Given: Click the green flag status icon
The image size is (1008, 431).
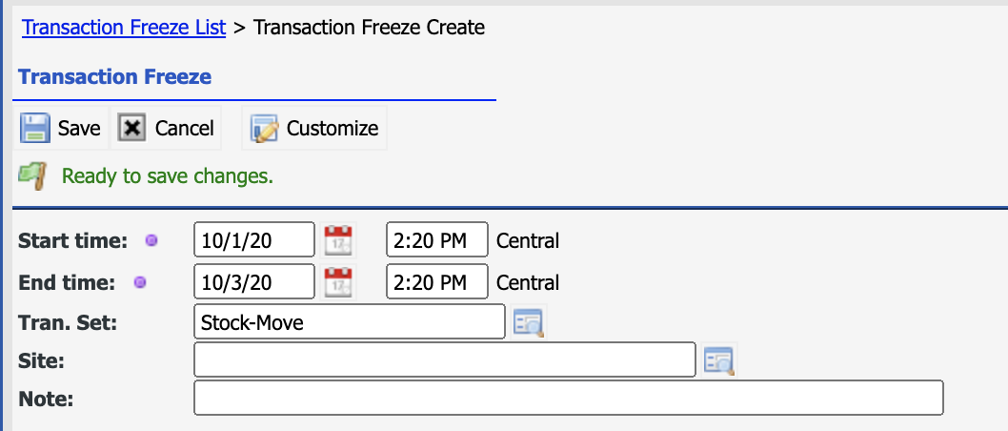Looking at the screenshot, I should point(32,176).
